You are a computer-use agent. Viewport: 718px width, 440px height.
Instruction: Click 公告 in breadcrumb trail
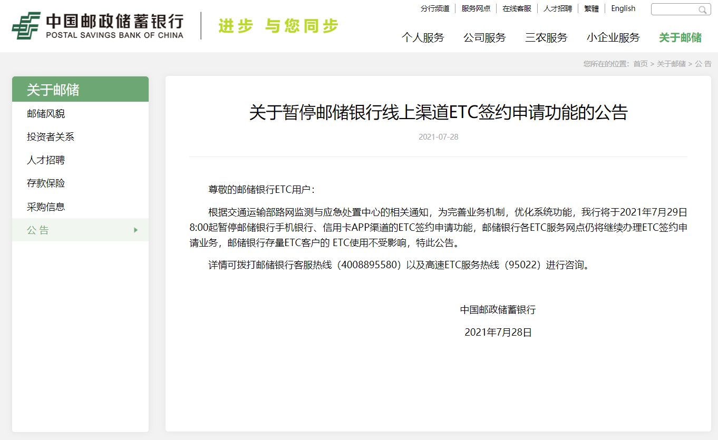tap(703, 64)
